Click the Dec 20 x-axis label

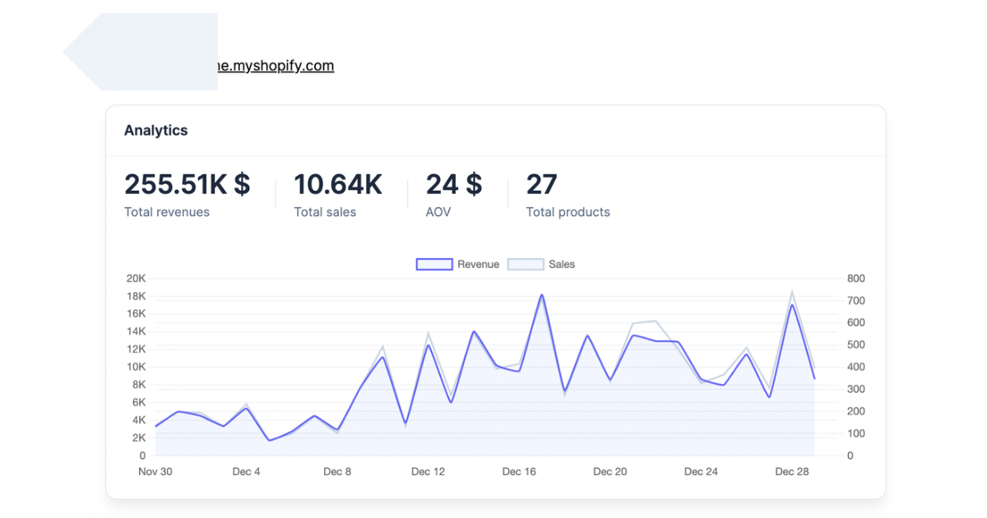tap(609, 472)
